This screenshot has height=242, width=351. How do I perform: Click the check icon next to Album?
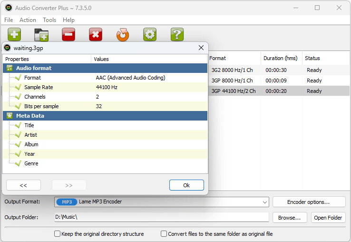18,144
